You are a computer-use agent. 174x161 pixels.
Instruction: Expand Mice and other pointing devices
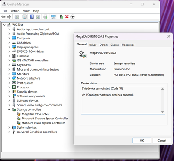9,69
